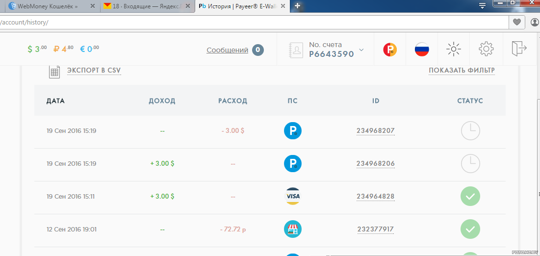Click the СТАТУС column header
This screenshot has width=540, height=256.
[470, 101]
